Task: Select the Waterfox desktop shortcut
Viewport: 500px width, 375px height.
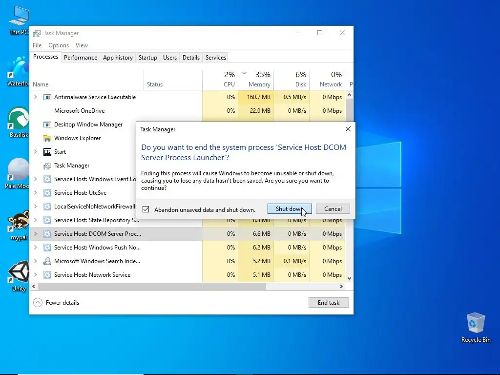Action: click(x=18, y=71)
